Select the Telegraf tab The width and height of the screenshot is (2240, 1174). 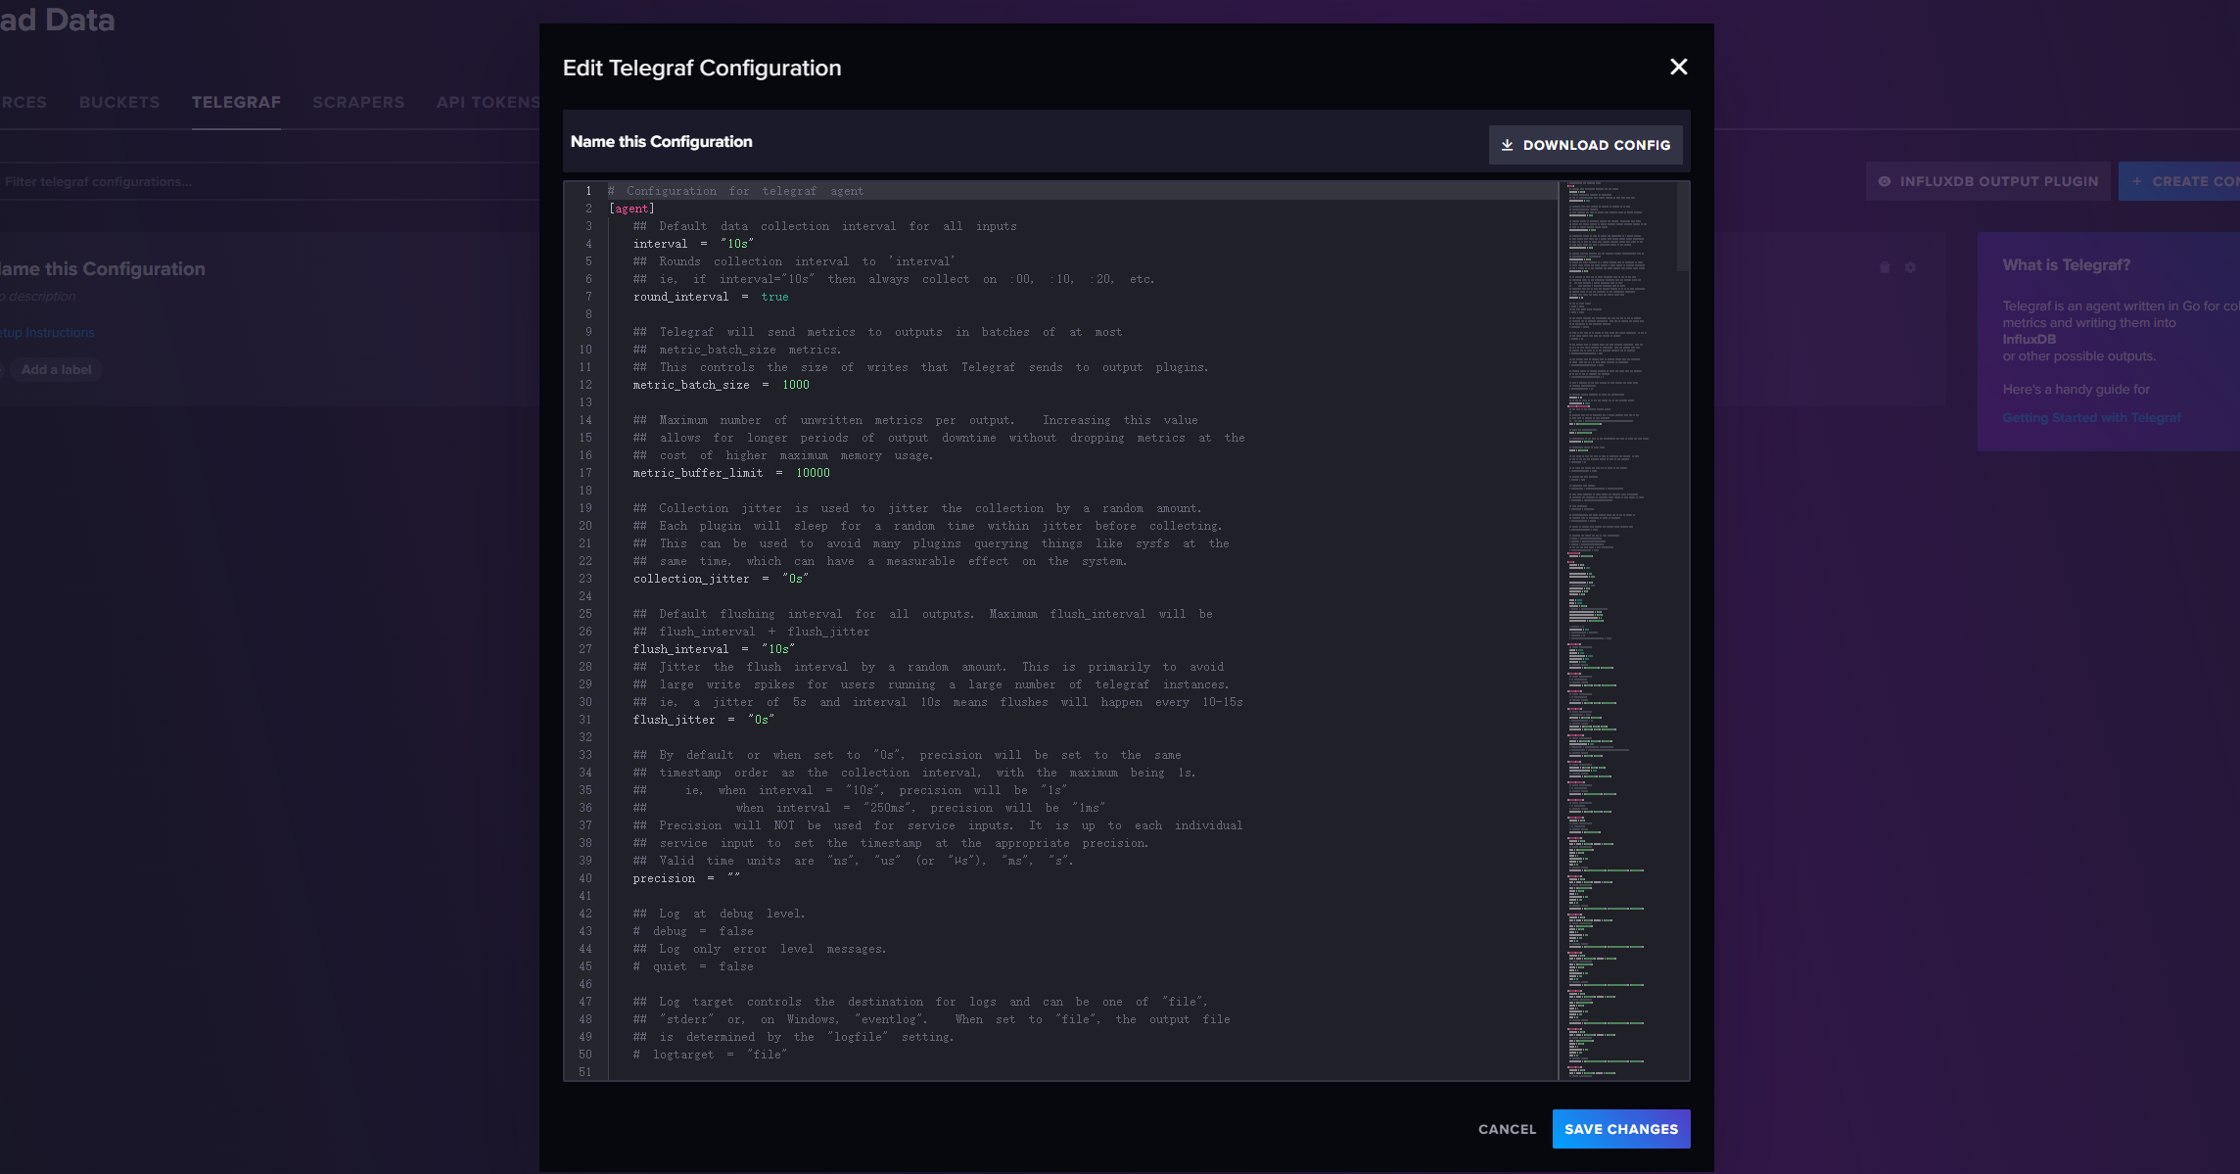point(236,102)
